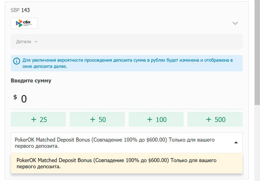Add 50 dollars to the deposit

pos(97,119)
